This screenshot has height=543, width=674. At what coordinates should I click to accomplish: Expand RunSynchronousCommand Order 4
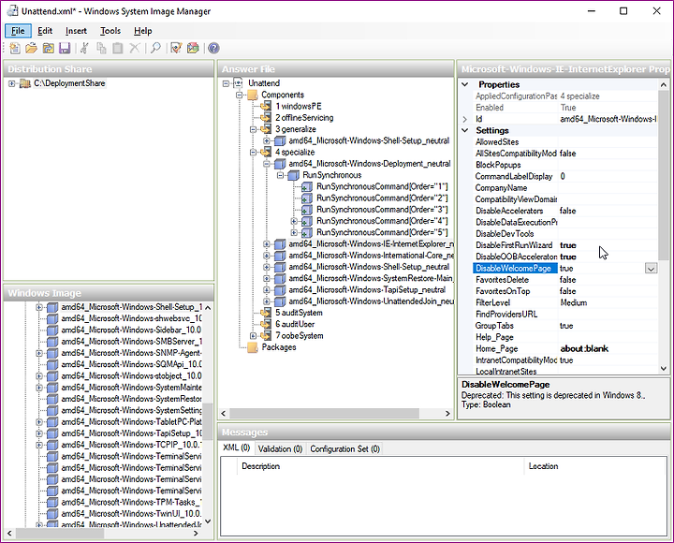click(x=294, y=221)
